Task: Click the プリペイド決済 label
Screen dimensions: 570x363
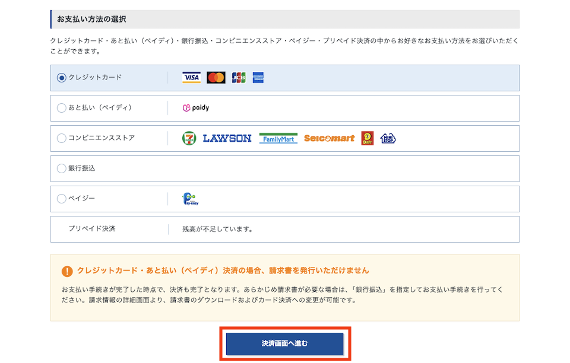Action: (x=92, y=229)
